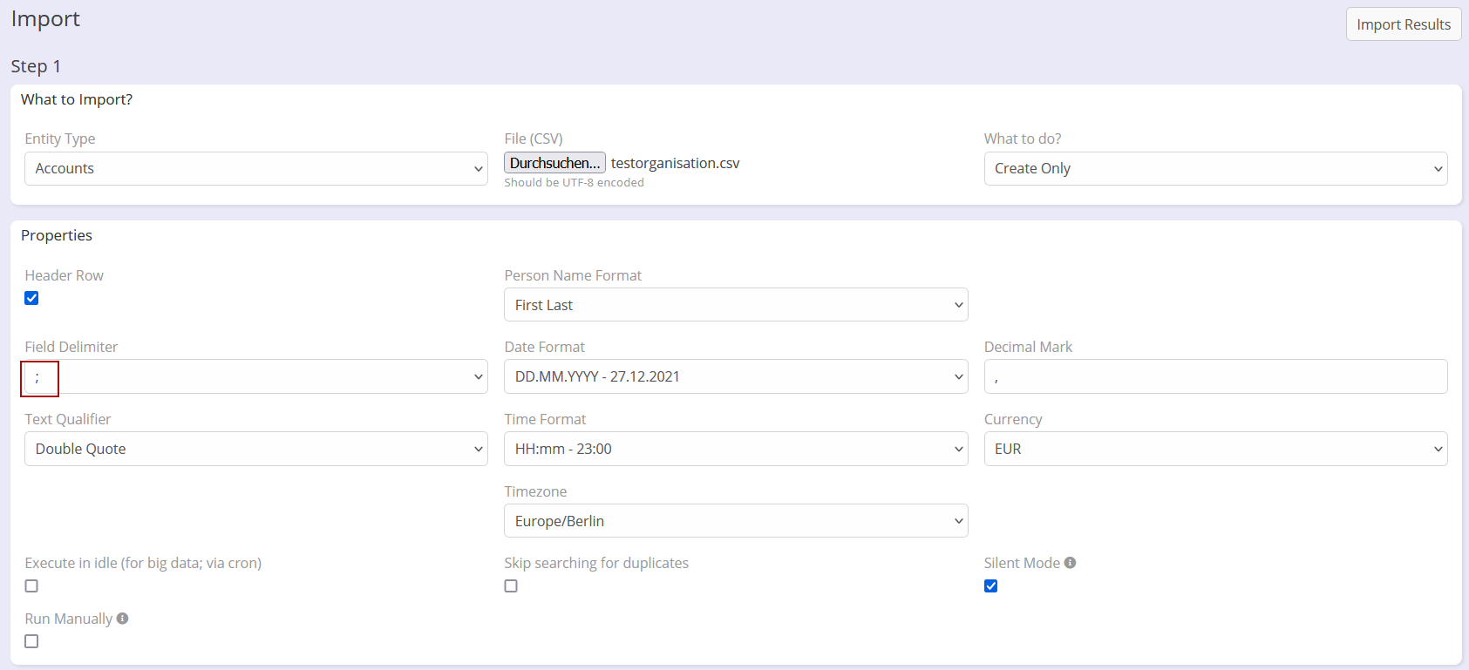
Task: Check Skip searching for duplicates
Action: [511, 586]
